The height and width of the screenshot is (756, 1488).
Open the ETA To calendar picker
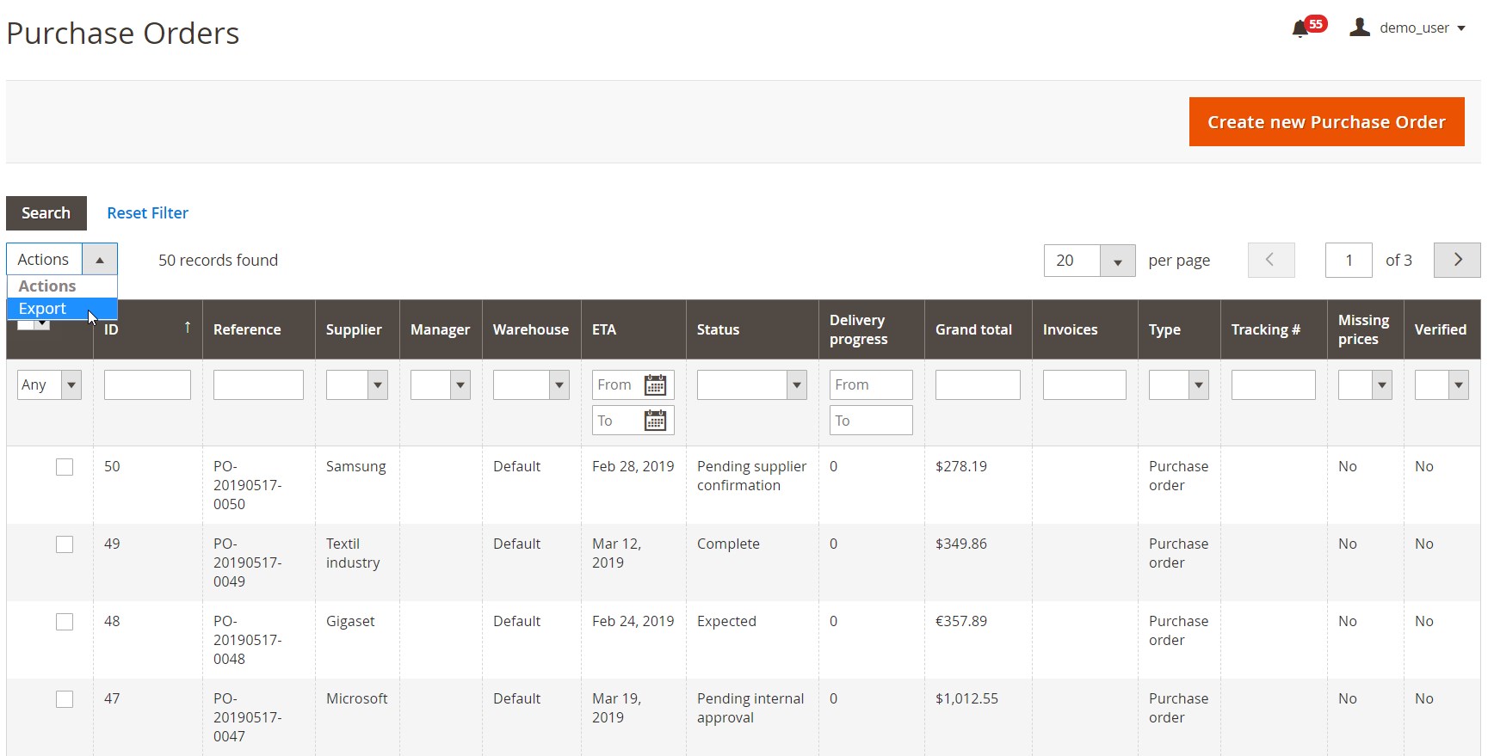tap(655, 421)
